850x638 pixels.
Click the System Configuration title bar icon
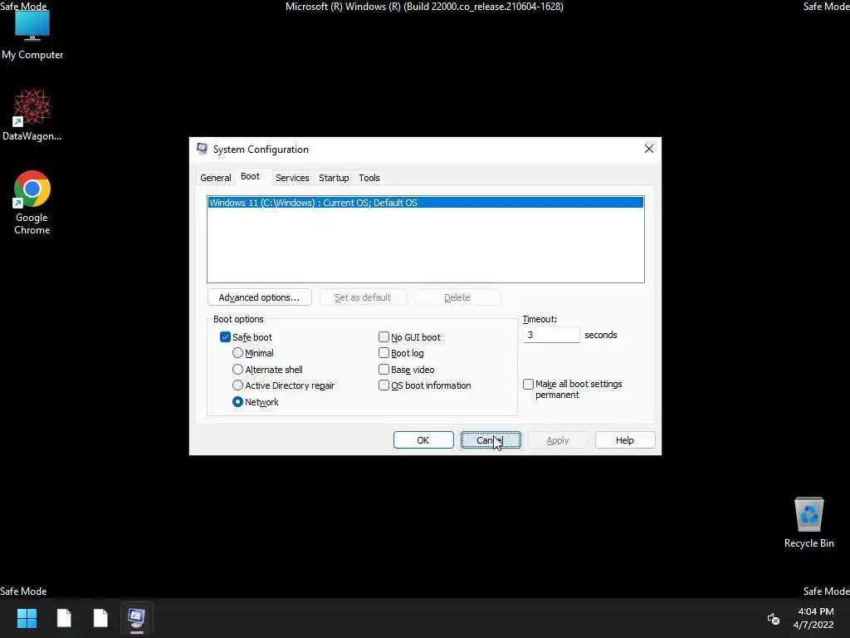pyautogui.click(x=203, y=150)
